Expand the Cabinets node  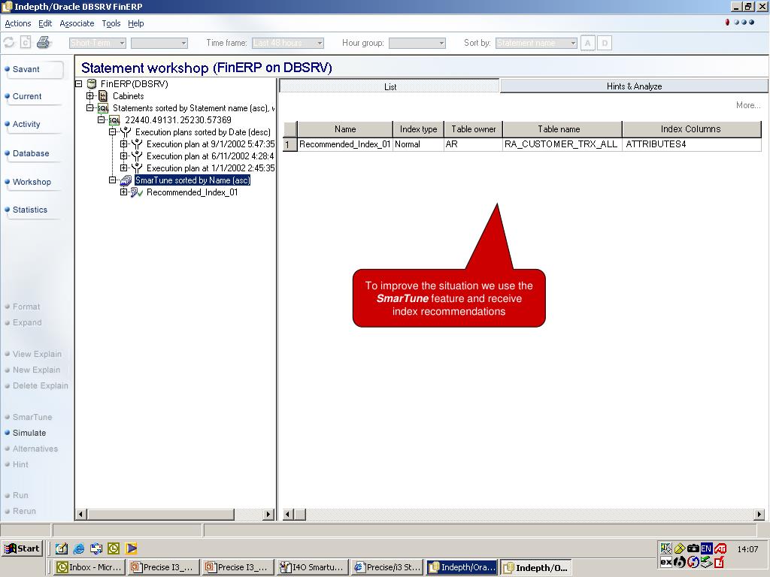pos(90,95)
